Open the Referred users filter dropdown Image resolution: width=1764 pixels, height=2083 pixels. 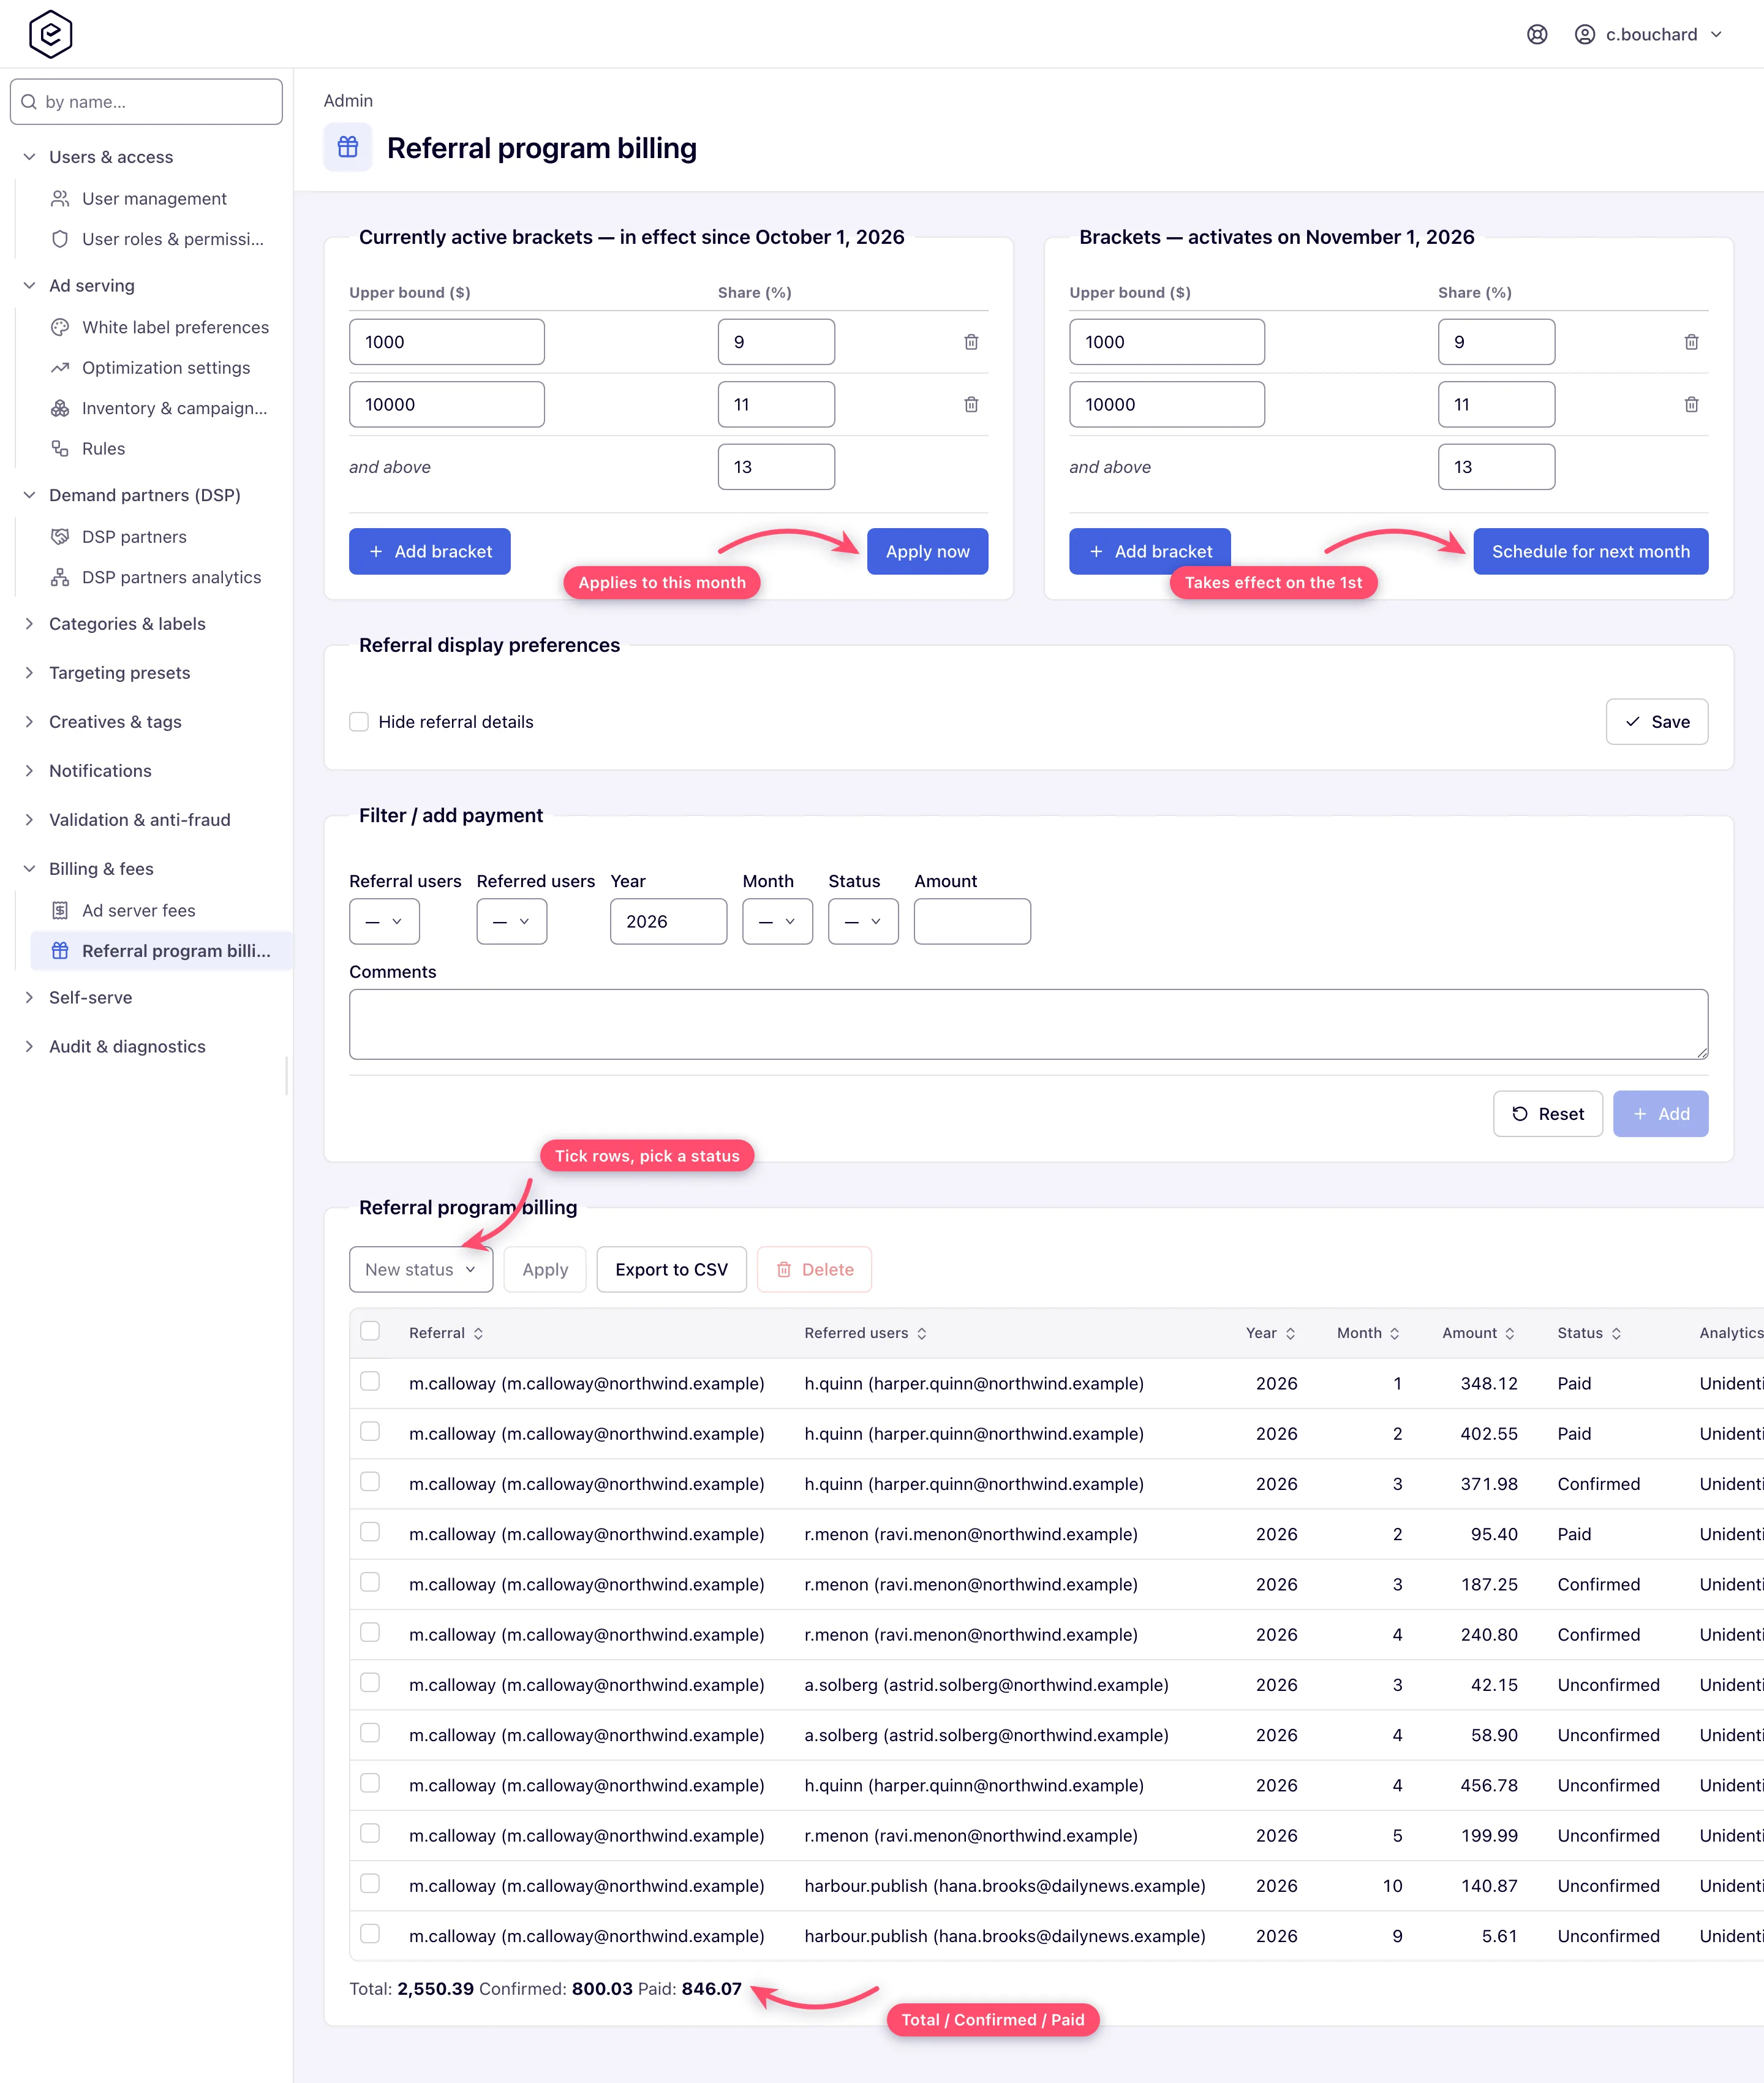pyautogui.click(x=511, y=921)
